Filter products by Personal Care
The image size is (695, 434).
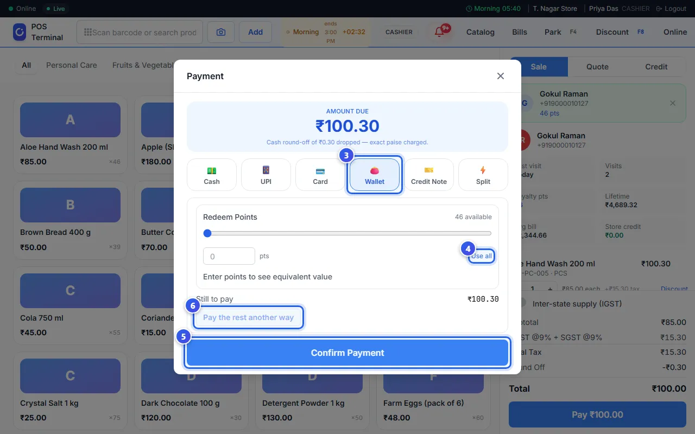tap(72, 65)
